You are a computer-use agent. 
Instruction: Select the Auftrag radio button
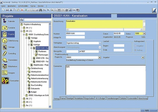coord(135,50)
